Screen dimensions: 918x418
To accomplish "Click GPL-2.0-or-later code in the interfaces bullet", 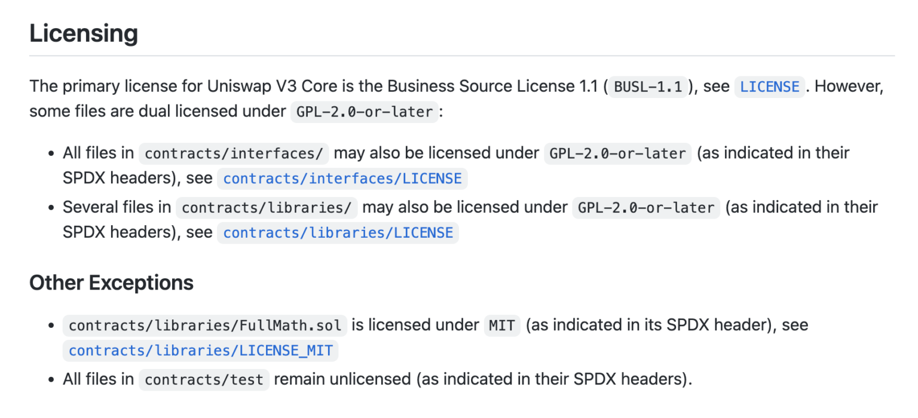I will [x=617, y=153].
